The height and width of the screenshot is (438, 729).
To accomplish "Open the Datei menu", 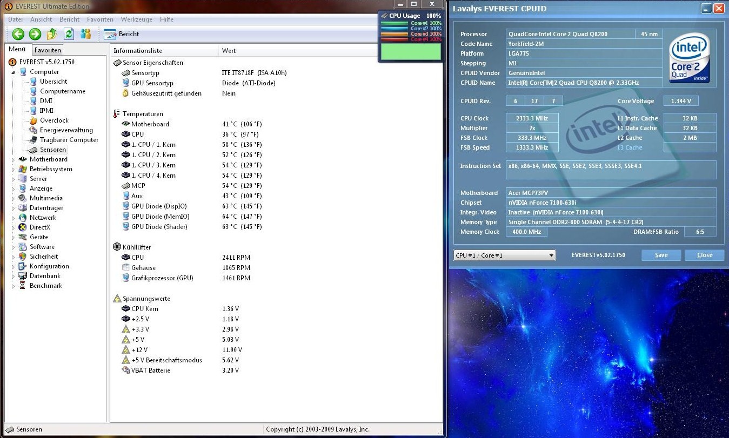I will pyautogui.click(x=16, y=19).
